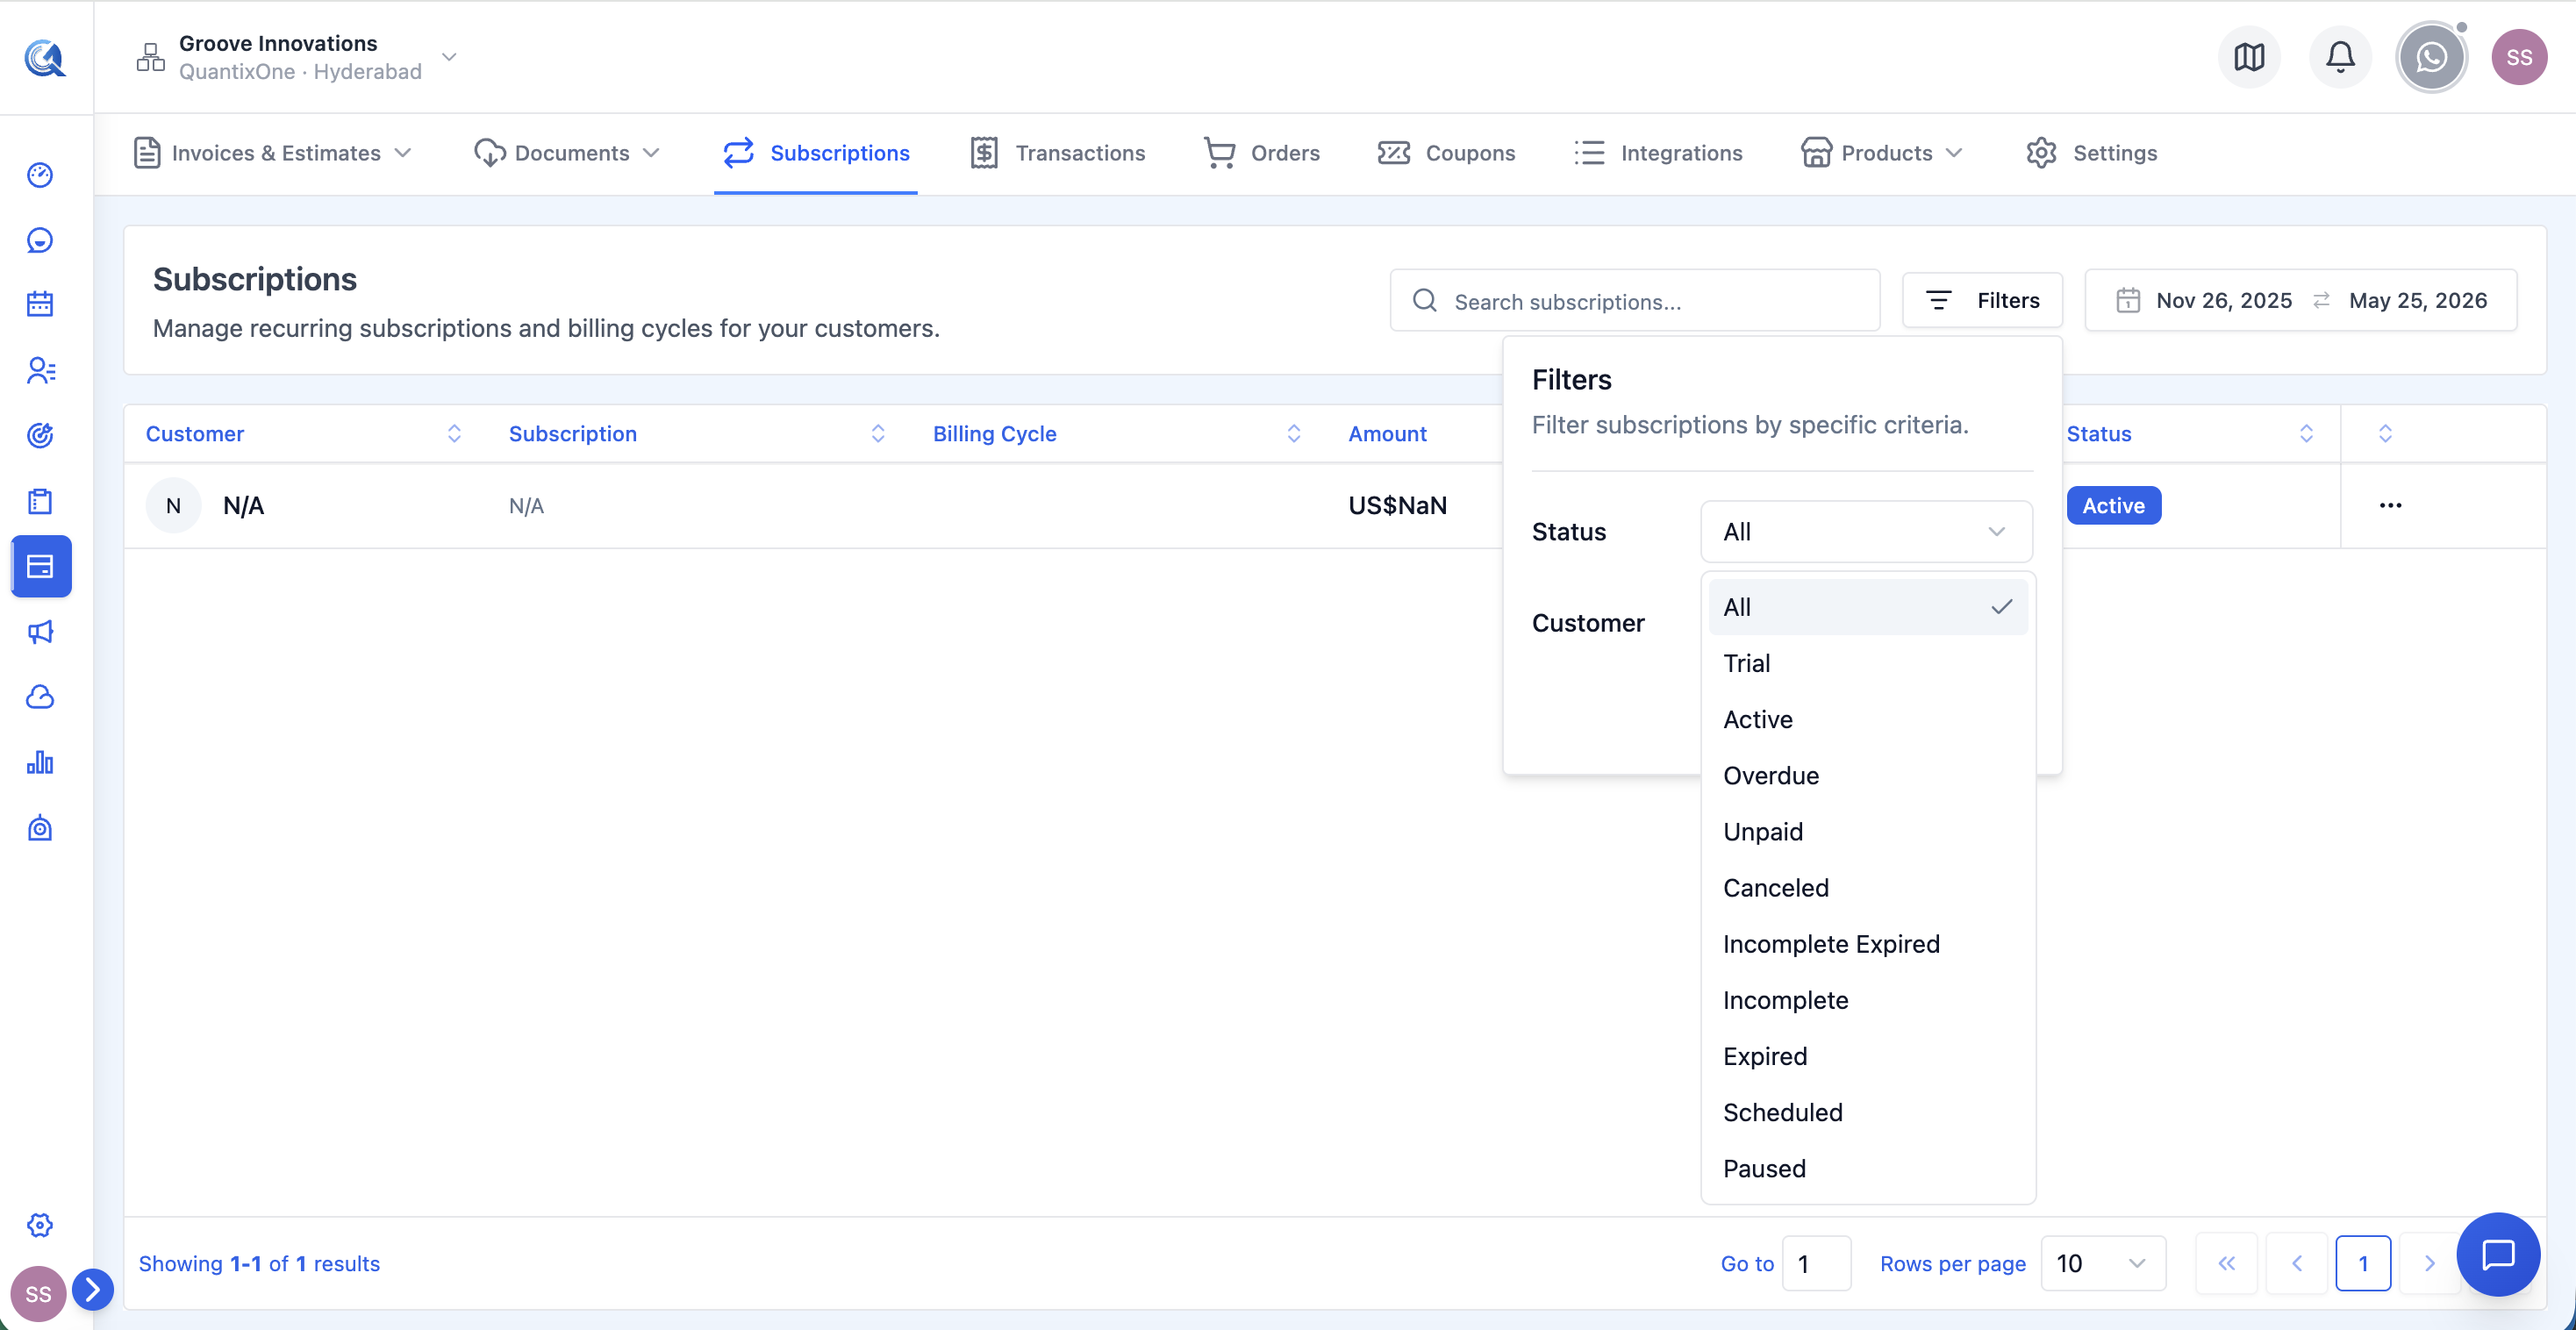Expand the sidebar with blue arrow button
Viewport: 2576px width, 1330px height.
coord(93,1290)
